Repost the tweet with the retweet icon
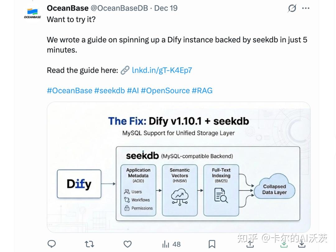Image resolution: width=336 pixels, height=252 pixels. coord(89,244)
